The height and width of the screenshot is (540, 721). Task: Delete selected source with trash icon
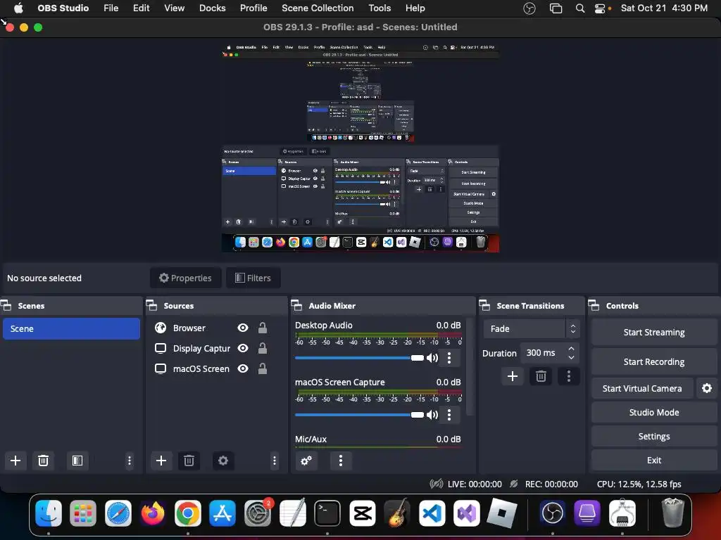189,461
